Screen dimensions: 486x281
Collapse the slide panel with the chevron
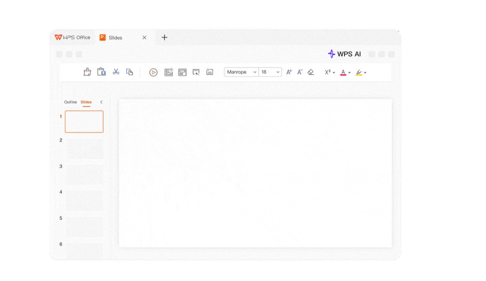pos(101,102)
